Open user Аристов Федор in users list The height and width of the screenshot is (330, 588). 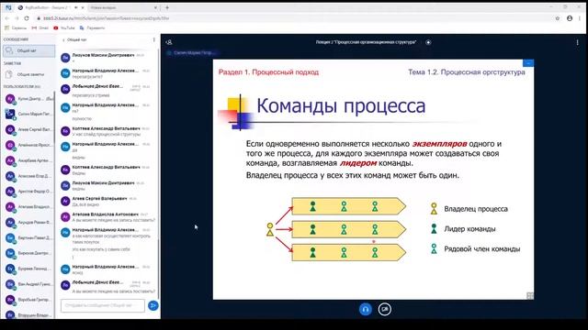point(28,192)
